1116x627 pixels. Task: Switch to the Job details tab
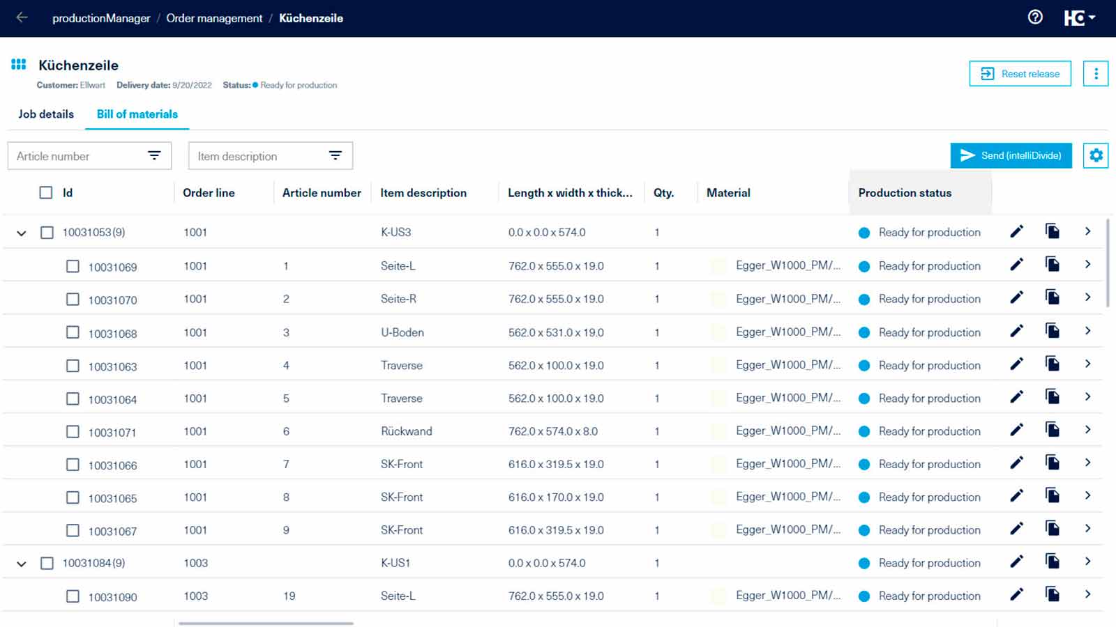coord(46,114)
